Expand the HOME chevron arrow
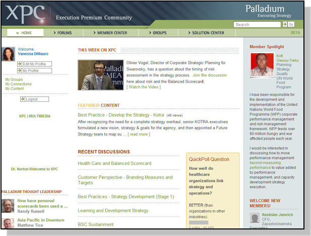Screen dimensions: 311x236 pos(18,33)
